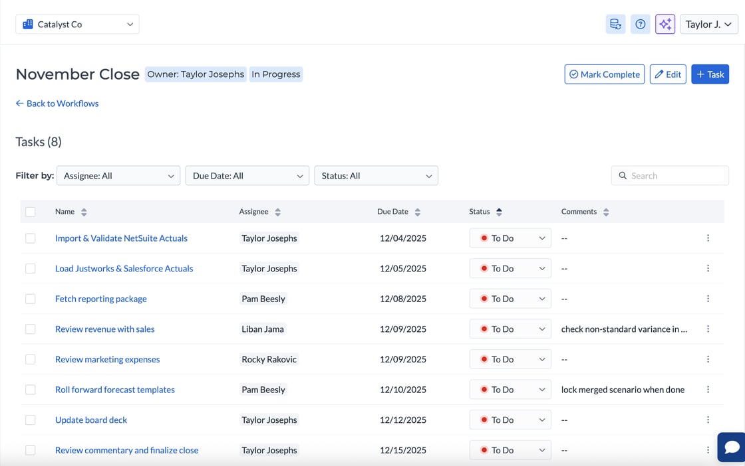Screen dimensions: 745x466
Task: Open the kebab menu for Fetch reporting package
Action: [x=708, y=299]
